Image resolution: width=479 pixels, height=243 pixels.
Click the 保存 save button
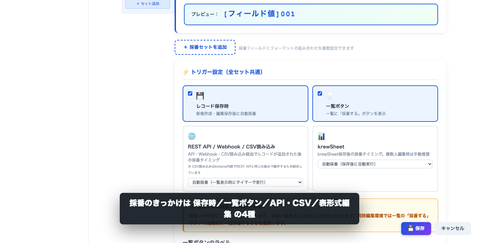tap(416, 228)
